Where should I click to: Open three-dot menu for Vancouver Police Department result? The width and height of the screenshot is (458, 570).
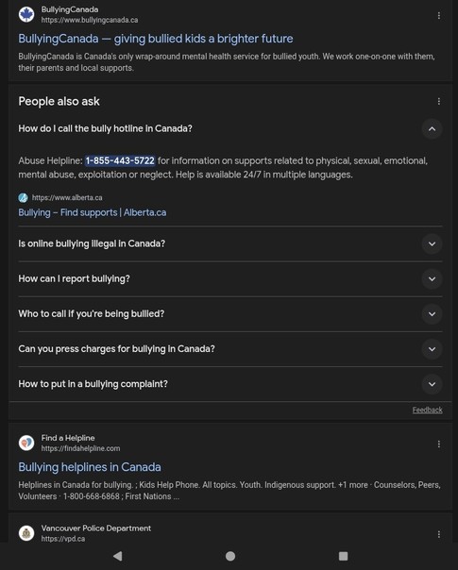[x=439, y=533]
